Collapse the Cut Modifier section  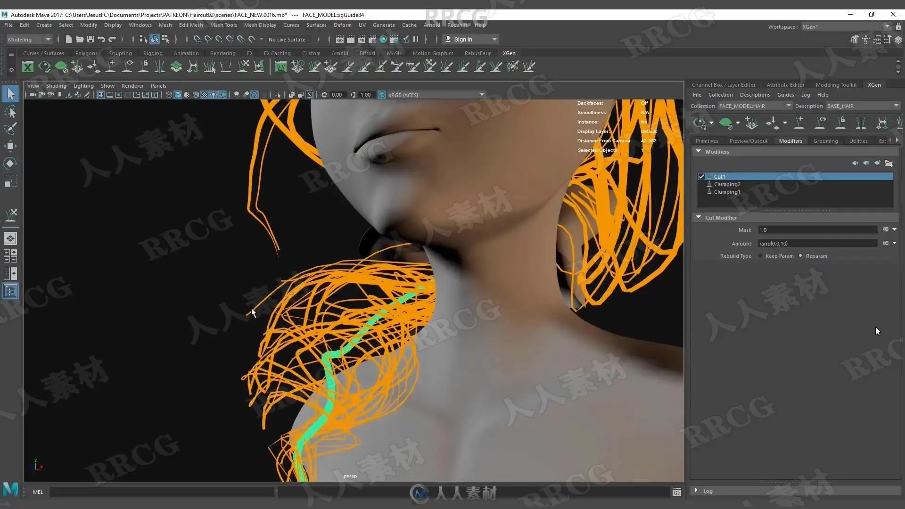click(x=698, y=217)
